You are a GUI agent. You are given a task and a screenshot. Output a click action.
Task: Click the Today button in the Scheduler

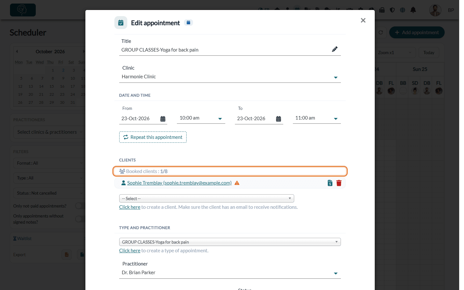click(429, 53)
